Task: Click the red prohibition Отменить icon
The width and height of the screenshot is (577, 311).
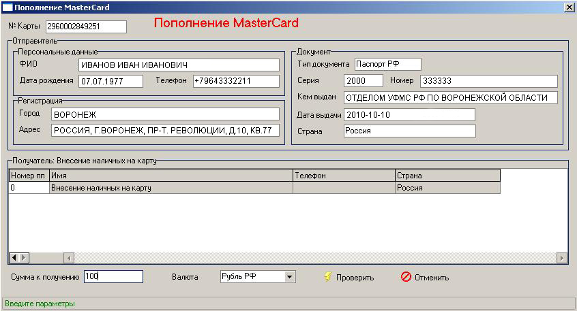Action: click(406, 277)
